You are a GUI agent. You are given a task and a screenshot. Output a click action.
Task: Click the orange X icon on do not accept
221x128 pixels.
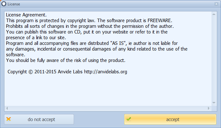pyautogui.click(x=9, y=119)
